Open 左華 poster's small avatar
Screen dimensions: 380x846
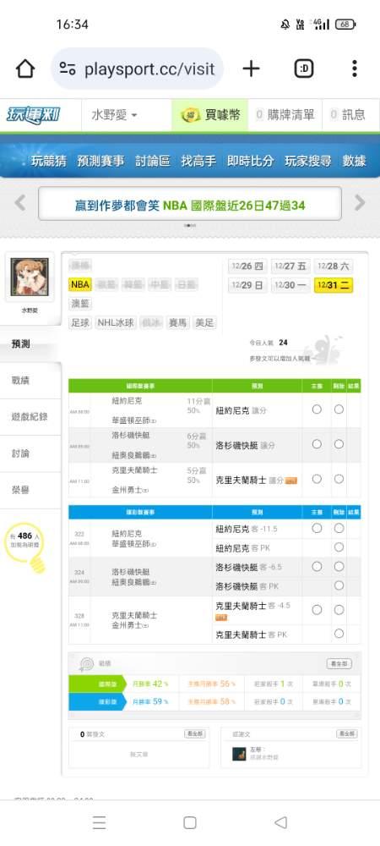(x=239, y=753)
